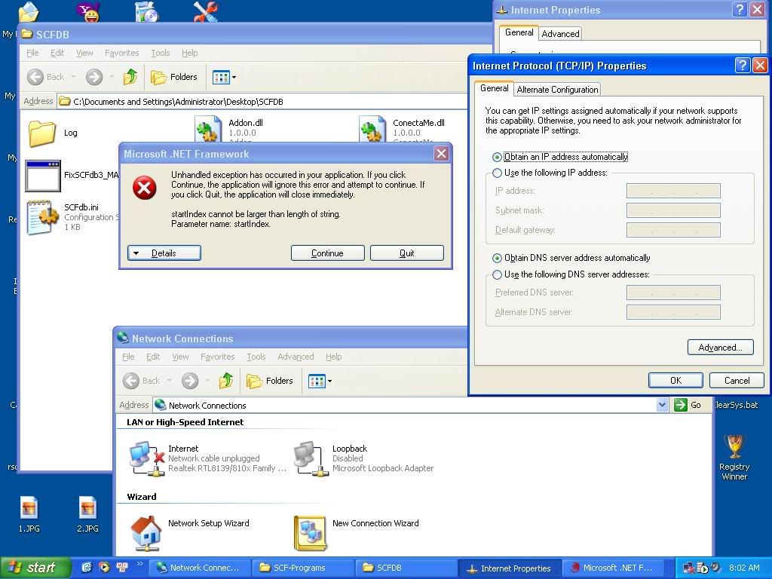Switch to General tab in TCP/IP Properties
Image resolution: width=772 pixels, height=579 pixels.
pyautogui.click(x=494, y=88)
